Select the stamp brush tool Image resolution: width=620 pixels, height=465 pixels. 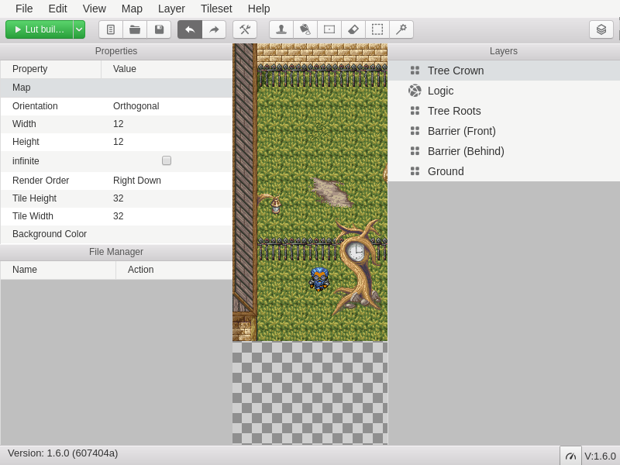(281, 29)
